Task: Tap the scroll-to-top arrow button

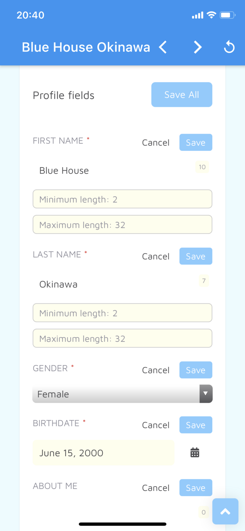Action: point(225,511)
